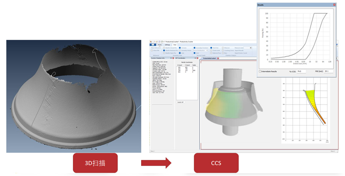The image size is (345, 176).
Task: Open the Home ribbon tab
Action: 159,45
